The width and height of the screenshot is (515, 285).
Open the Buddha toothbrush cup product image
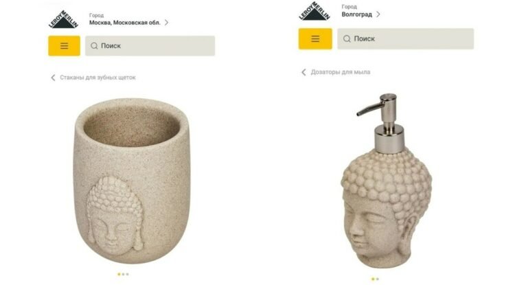click(131, 181)
